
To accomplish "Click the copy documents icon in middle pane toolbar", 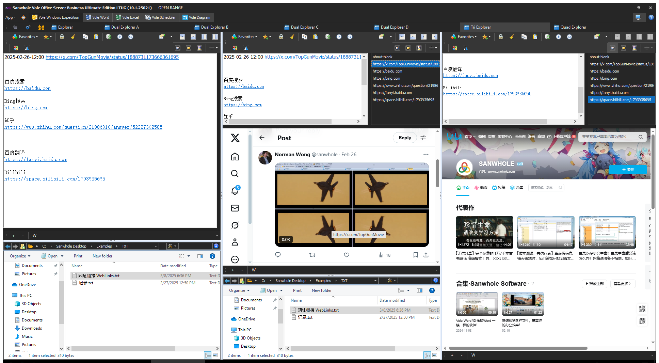I will pos(304,37).
